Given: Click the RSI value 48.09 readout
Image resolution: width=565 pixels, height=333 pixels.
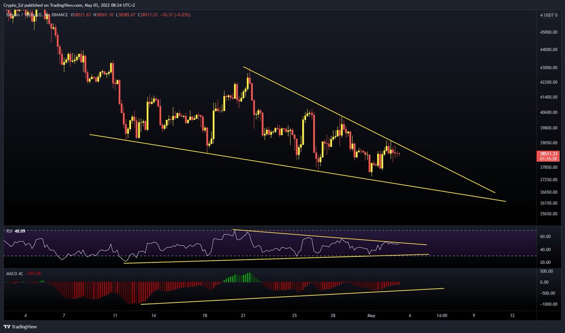Looking at the screenshot, I should [x=20, y=231].
